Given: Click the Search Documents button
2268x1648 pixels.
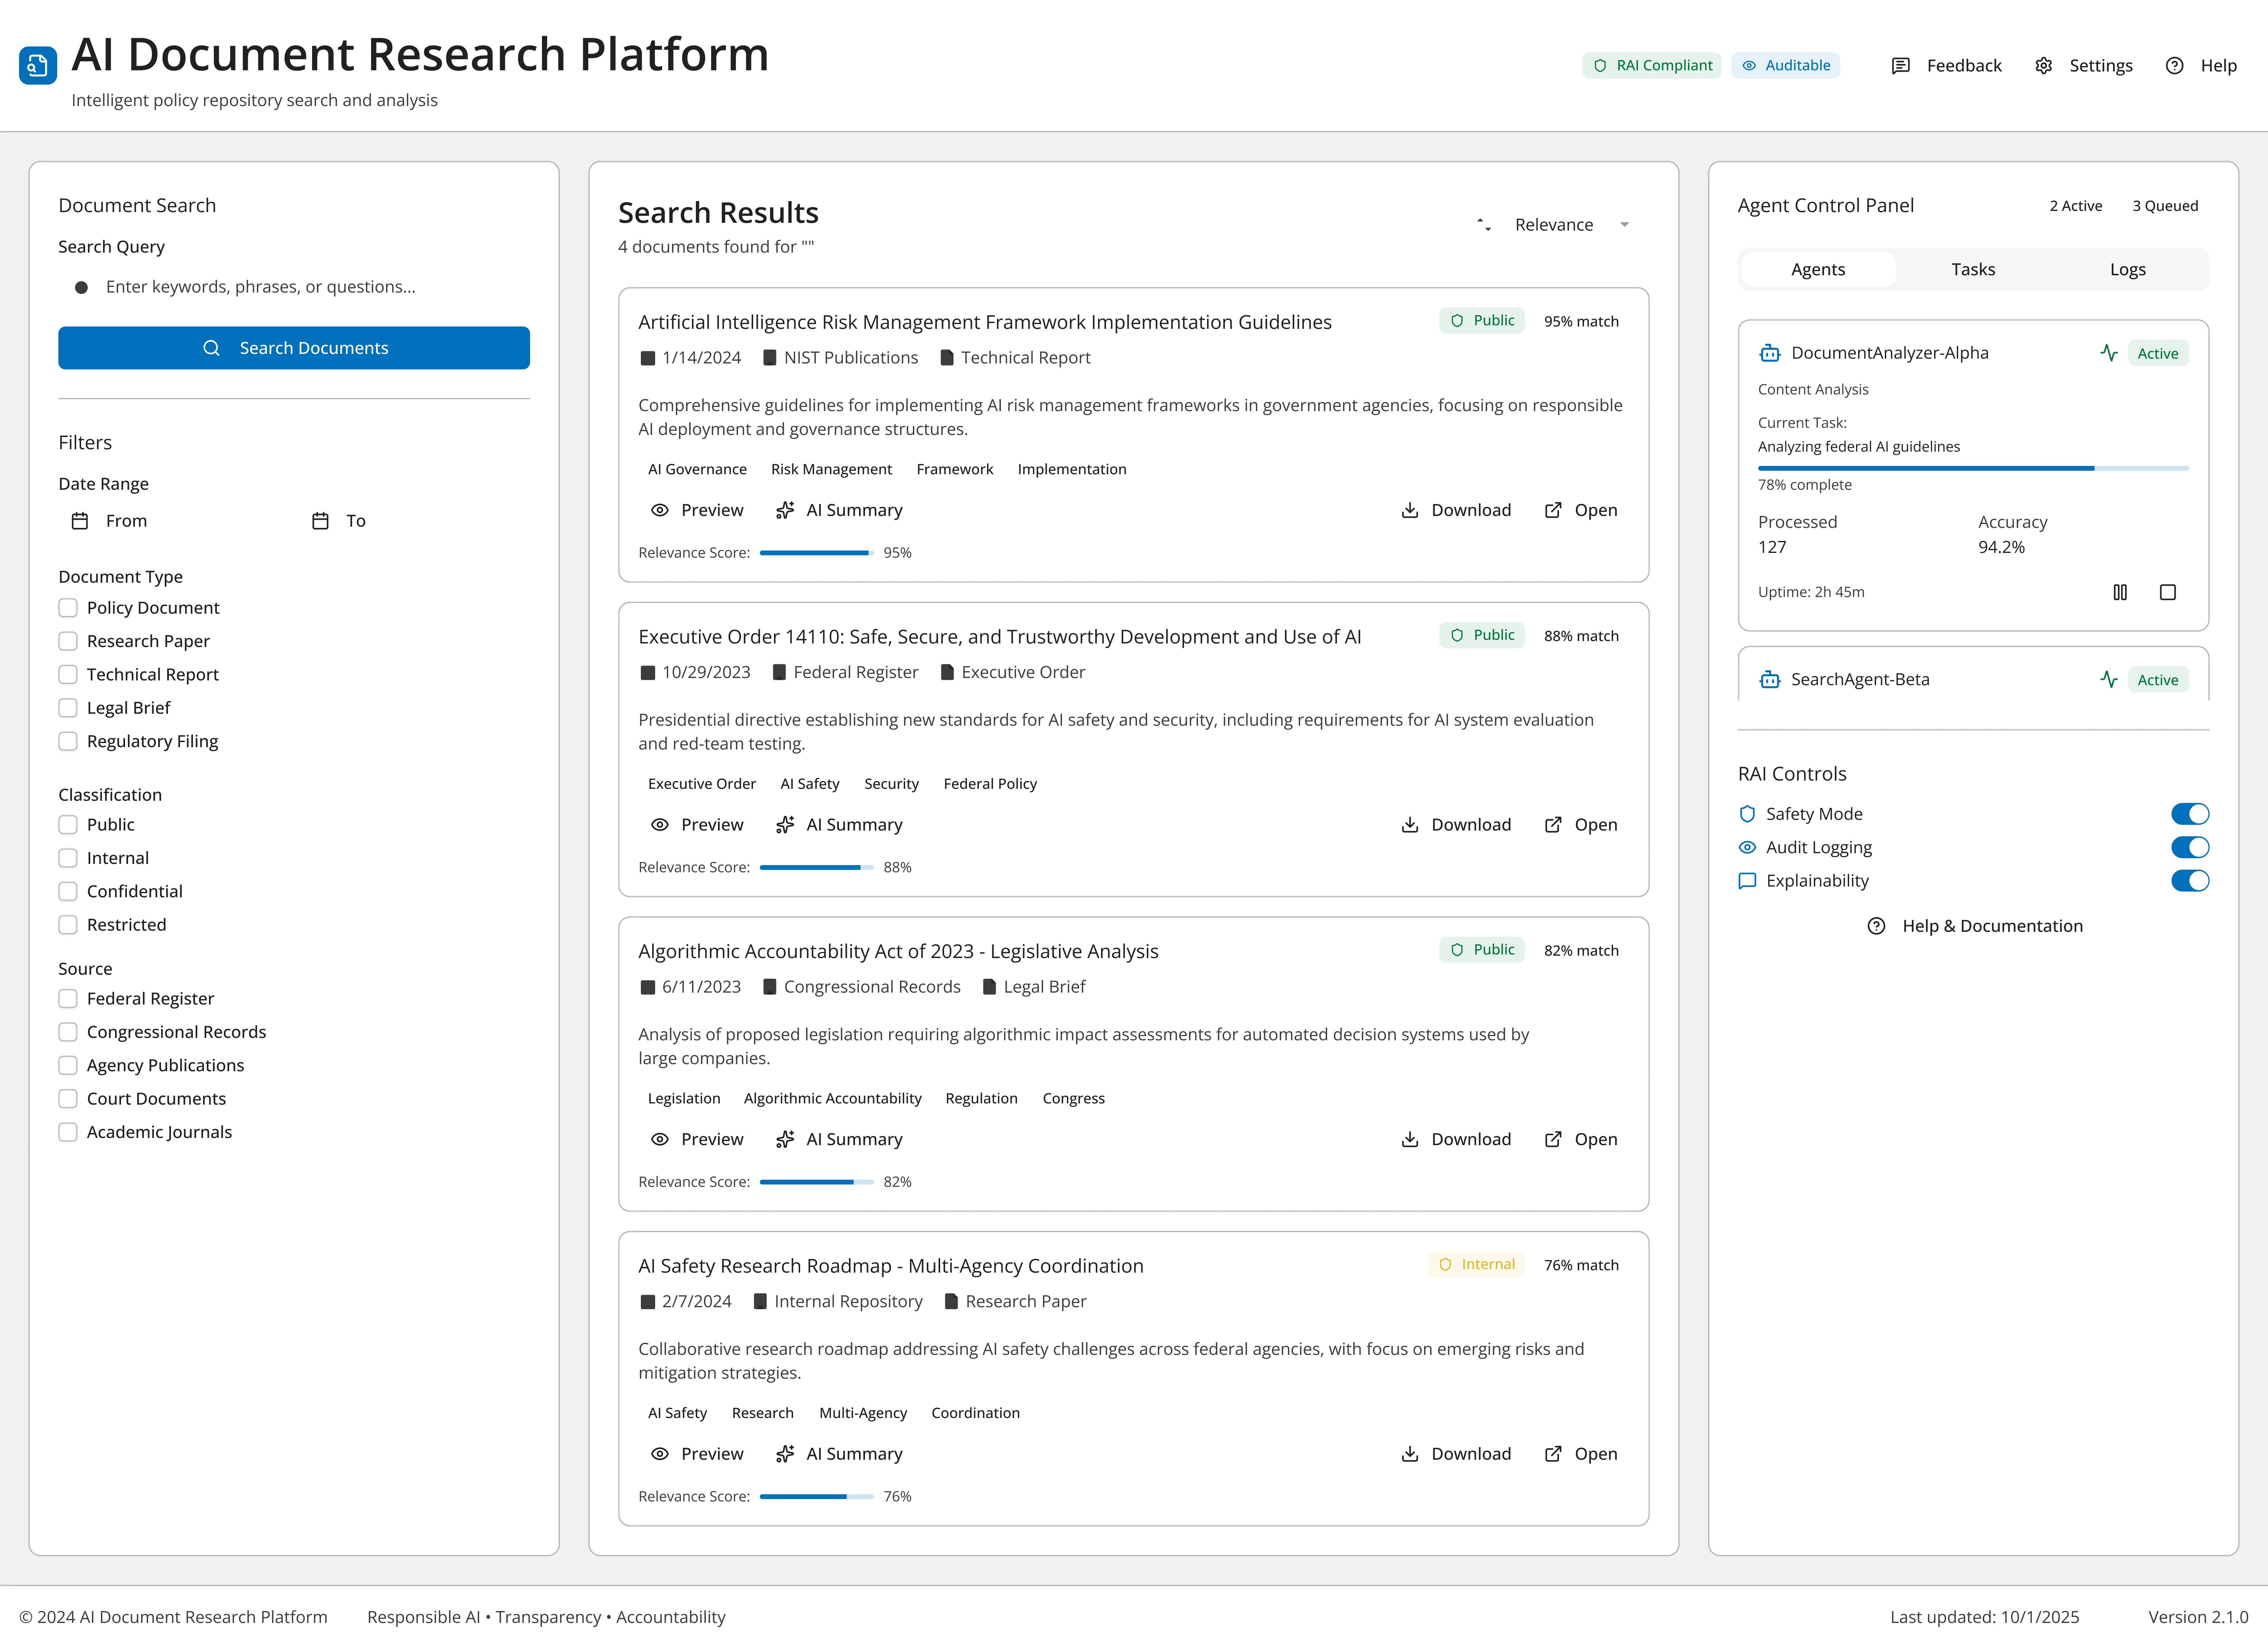Looking at the screenshot, I should pyautogui.click(x=294, y=348).
